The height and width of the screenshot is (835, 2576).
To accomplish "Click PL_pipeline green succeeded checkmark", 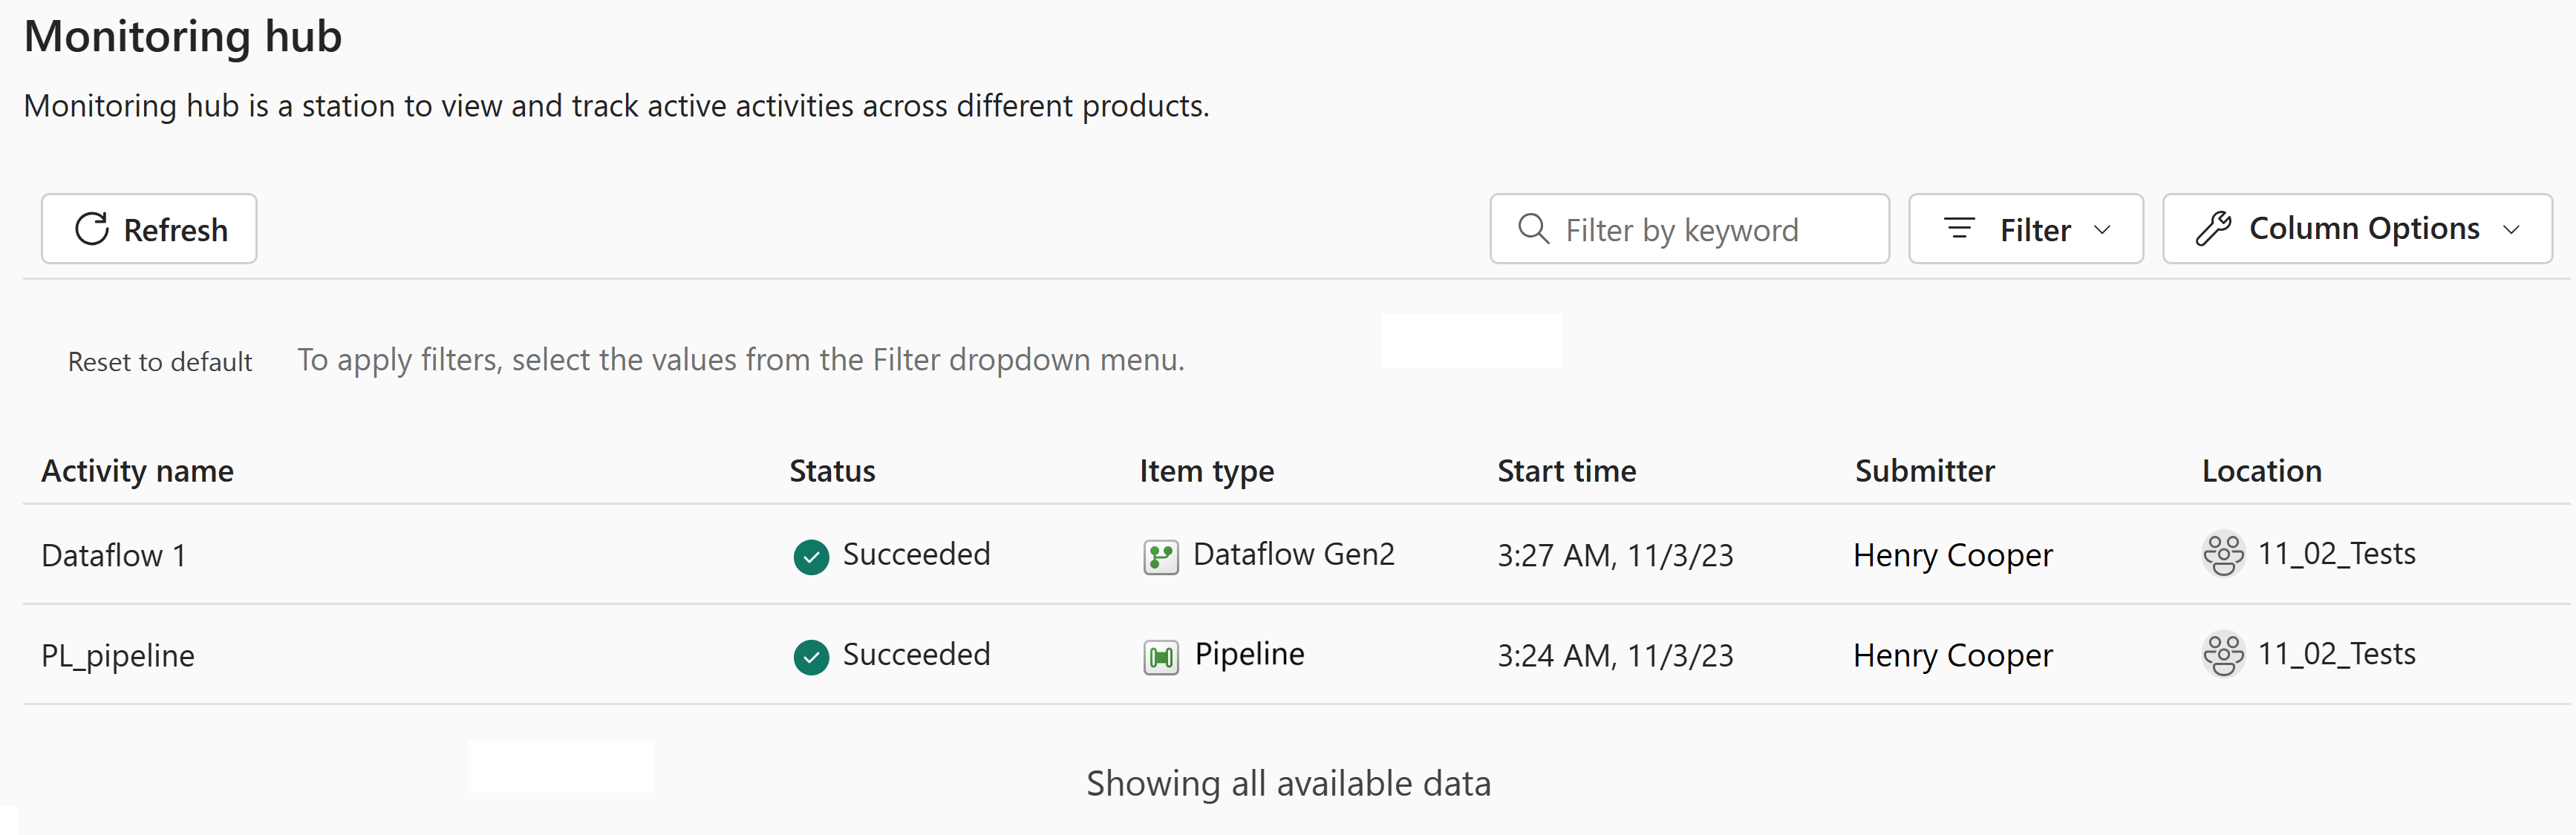I will pyautogui.click(x=811, y=657).
